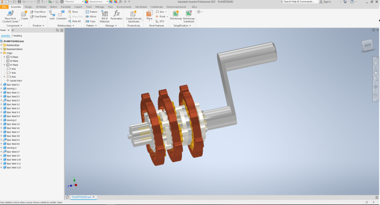Switch to the Environments ribbon tab

pyautogui.click(x=124, y=7)
